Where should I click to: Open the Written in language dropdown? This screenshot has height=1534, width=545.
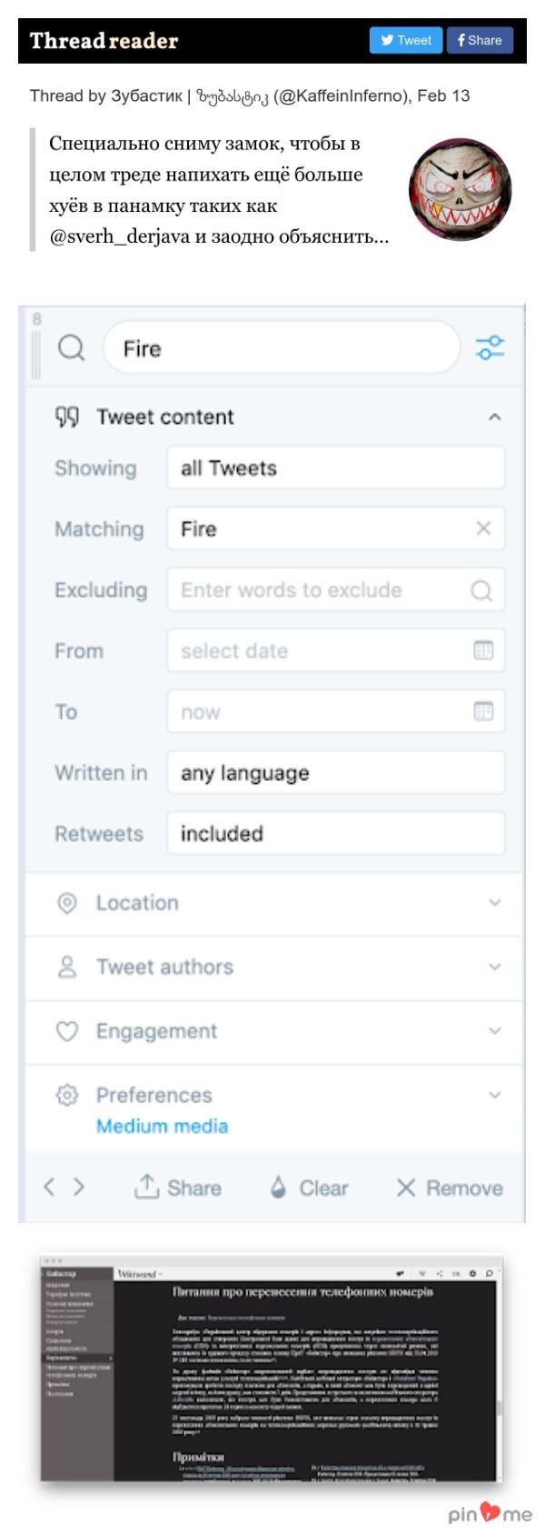pyautogui.click(x=335, y=773)
